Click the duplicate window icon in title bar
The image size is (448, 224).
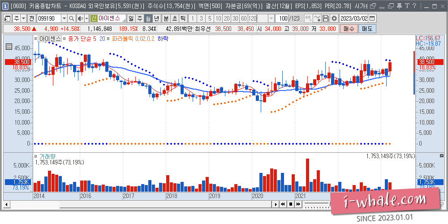[391, 6]
